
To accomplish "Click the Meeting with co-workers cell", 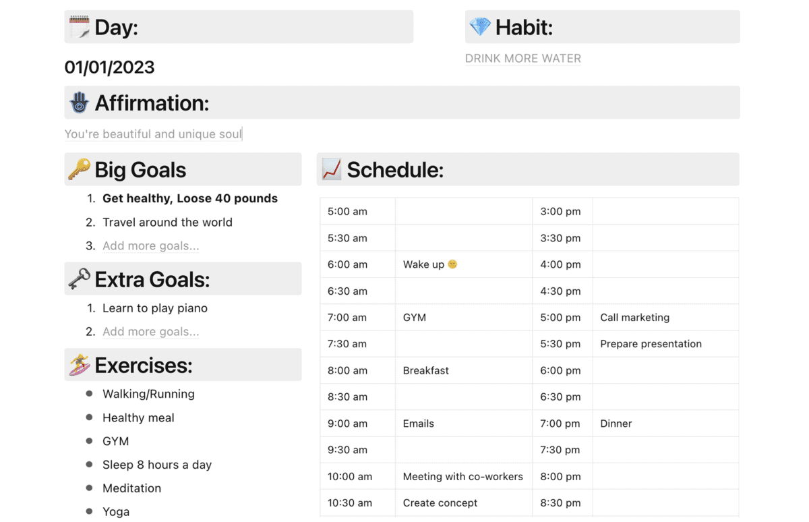I will [464, 476].
